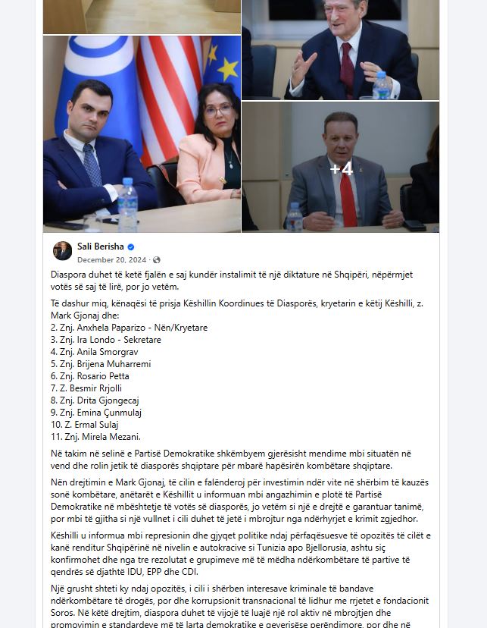Open the Sali Berisha profile name link
The width and height of the screenshot is (487, 628).
[101, 246]
